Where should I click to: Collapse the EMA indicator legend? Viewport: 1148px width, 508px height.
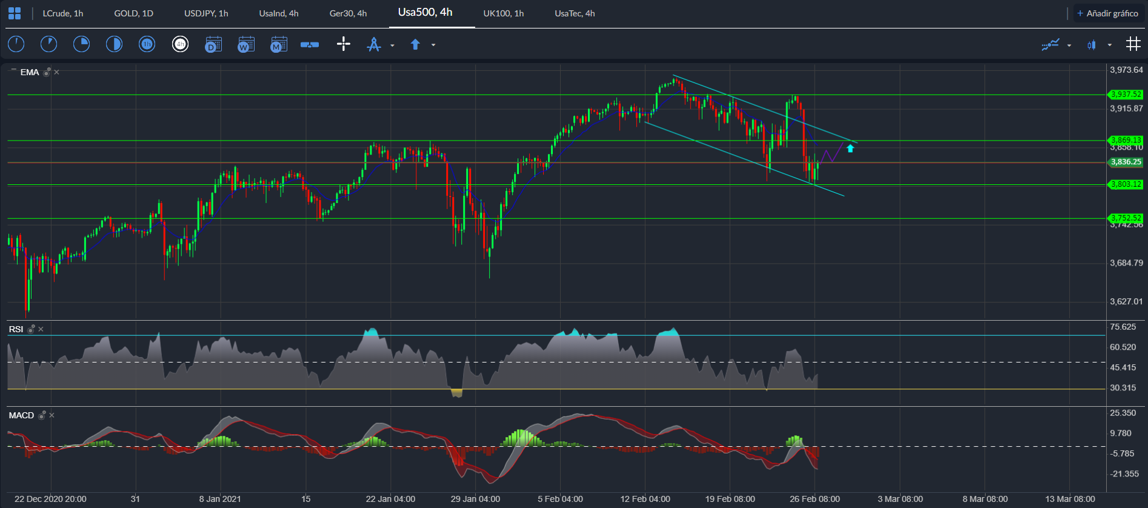click(x=13, y=70)
